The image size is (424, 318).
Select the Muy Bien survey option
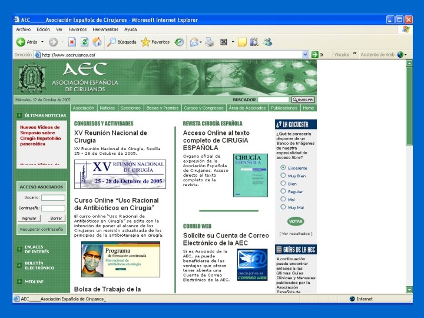pyautogui.click(x=283, y=175)
